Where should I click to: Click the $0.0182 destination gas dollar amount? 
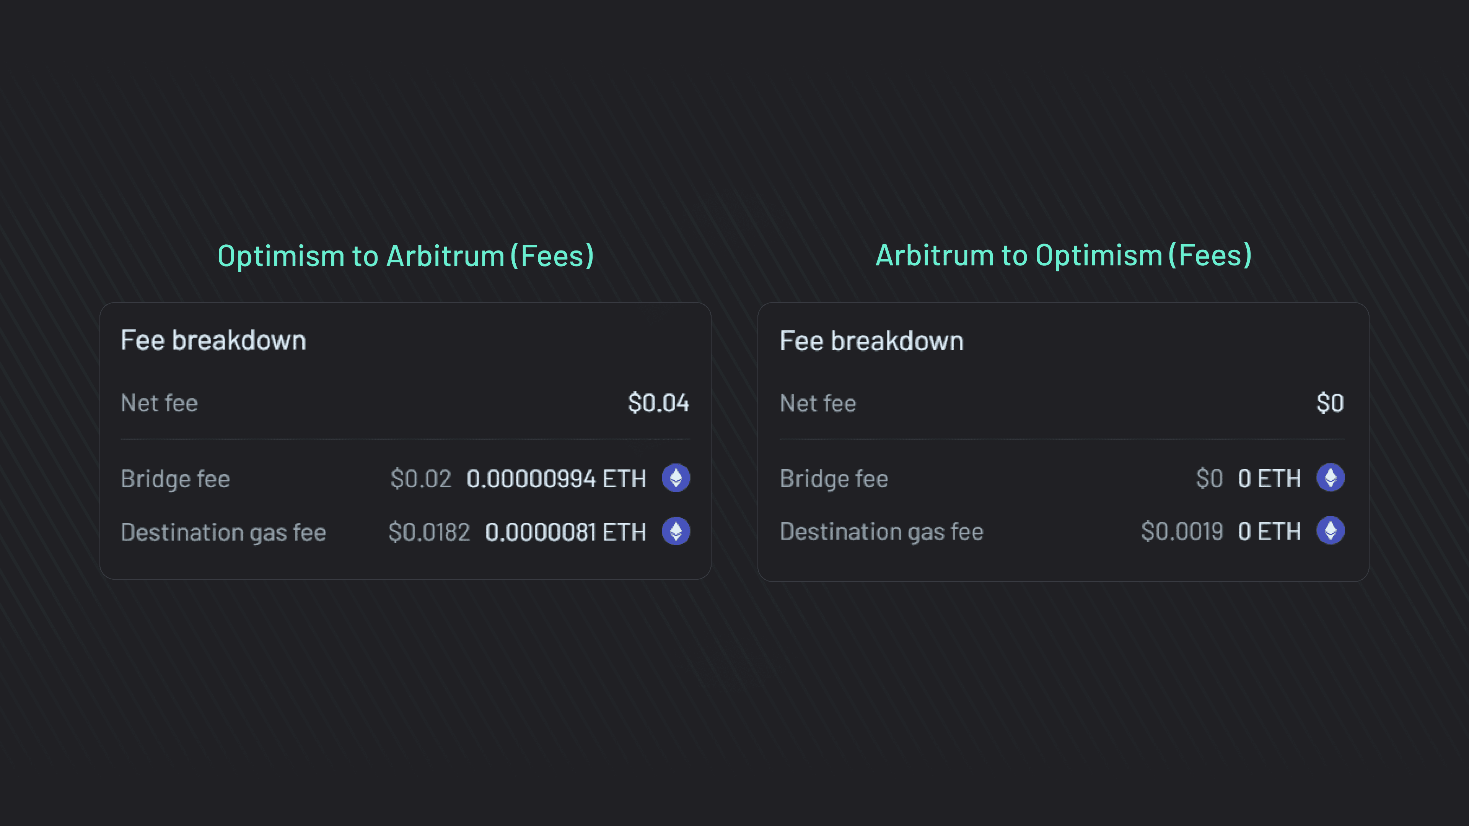[x=429, y=531]
